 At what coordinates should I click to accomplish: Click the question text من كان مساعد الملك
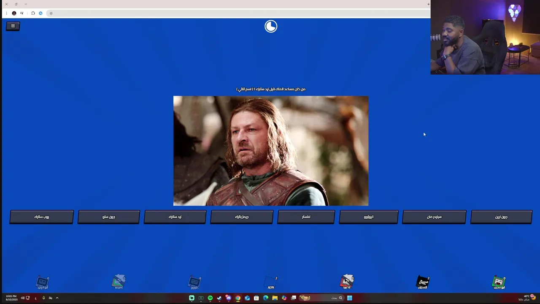271,89
